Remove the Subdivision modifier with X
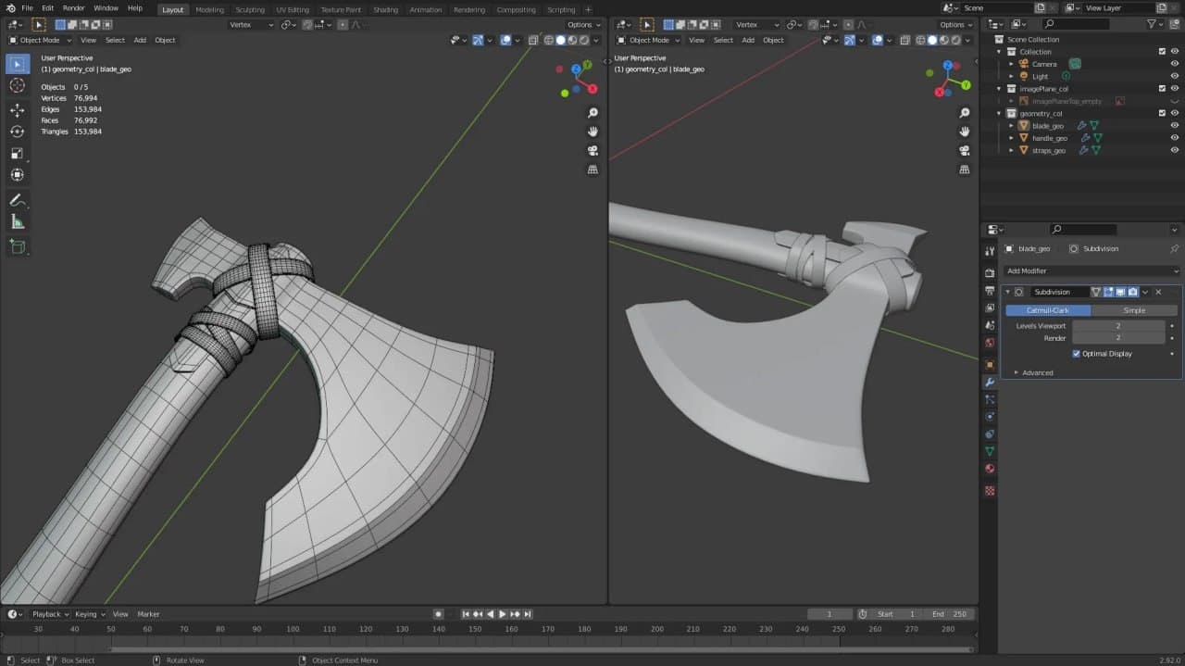Screen dimensions: 1185x666 point(1158,292)
